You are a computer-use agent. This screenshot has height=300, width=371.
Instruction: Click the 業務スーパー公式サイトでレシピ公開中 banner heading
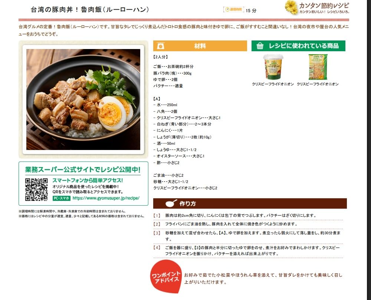point(83,170)
